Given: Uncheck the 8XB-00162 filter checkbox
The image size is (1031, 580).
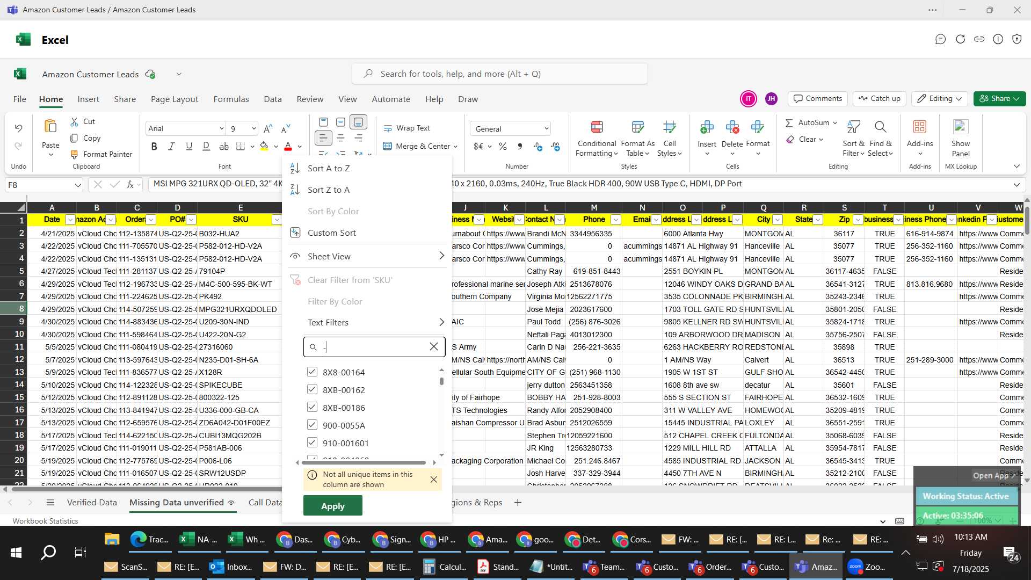Looking at the screenshot, I should click(312, 389).
